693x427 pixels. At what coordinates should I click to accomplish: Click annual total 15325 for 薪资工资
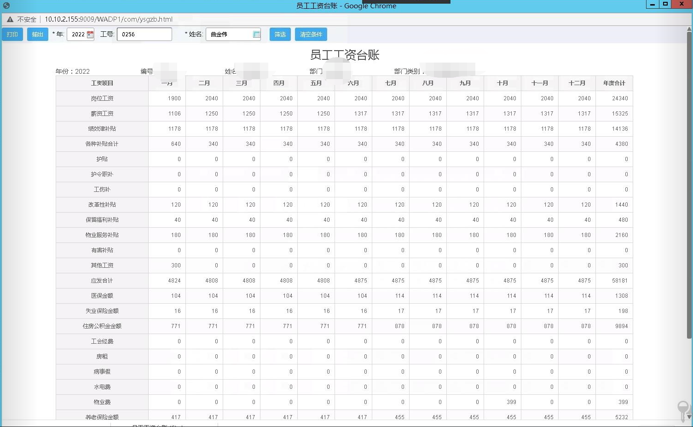click(620, 114)
